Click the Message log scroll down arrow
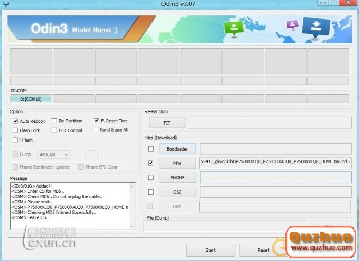 pos(132,226)
